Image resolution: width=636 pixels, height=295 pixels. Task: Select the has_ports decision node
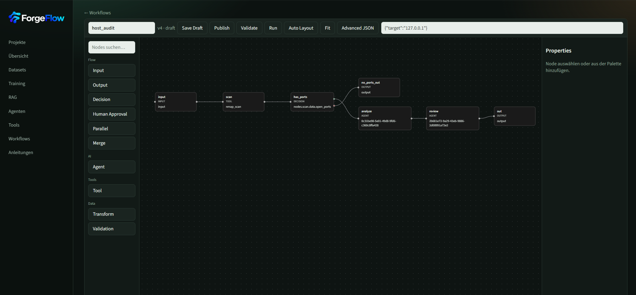tap(312, 102)
